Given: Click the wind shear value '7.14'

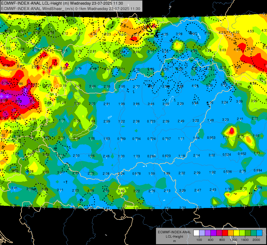Looking at the screenshot, I should tap(61, 155).
